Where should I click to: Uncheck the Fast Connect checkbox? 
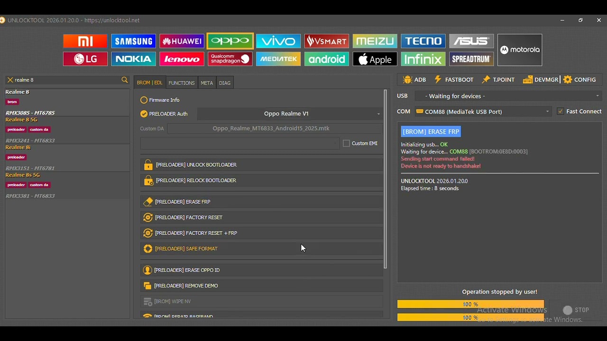[x=561, y=111]
